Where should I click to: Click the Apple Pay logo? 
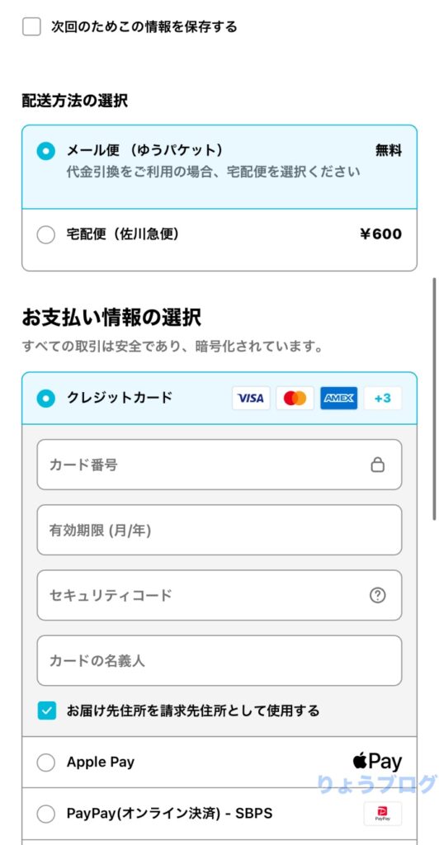click(377, 762)
